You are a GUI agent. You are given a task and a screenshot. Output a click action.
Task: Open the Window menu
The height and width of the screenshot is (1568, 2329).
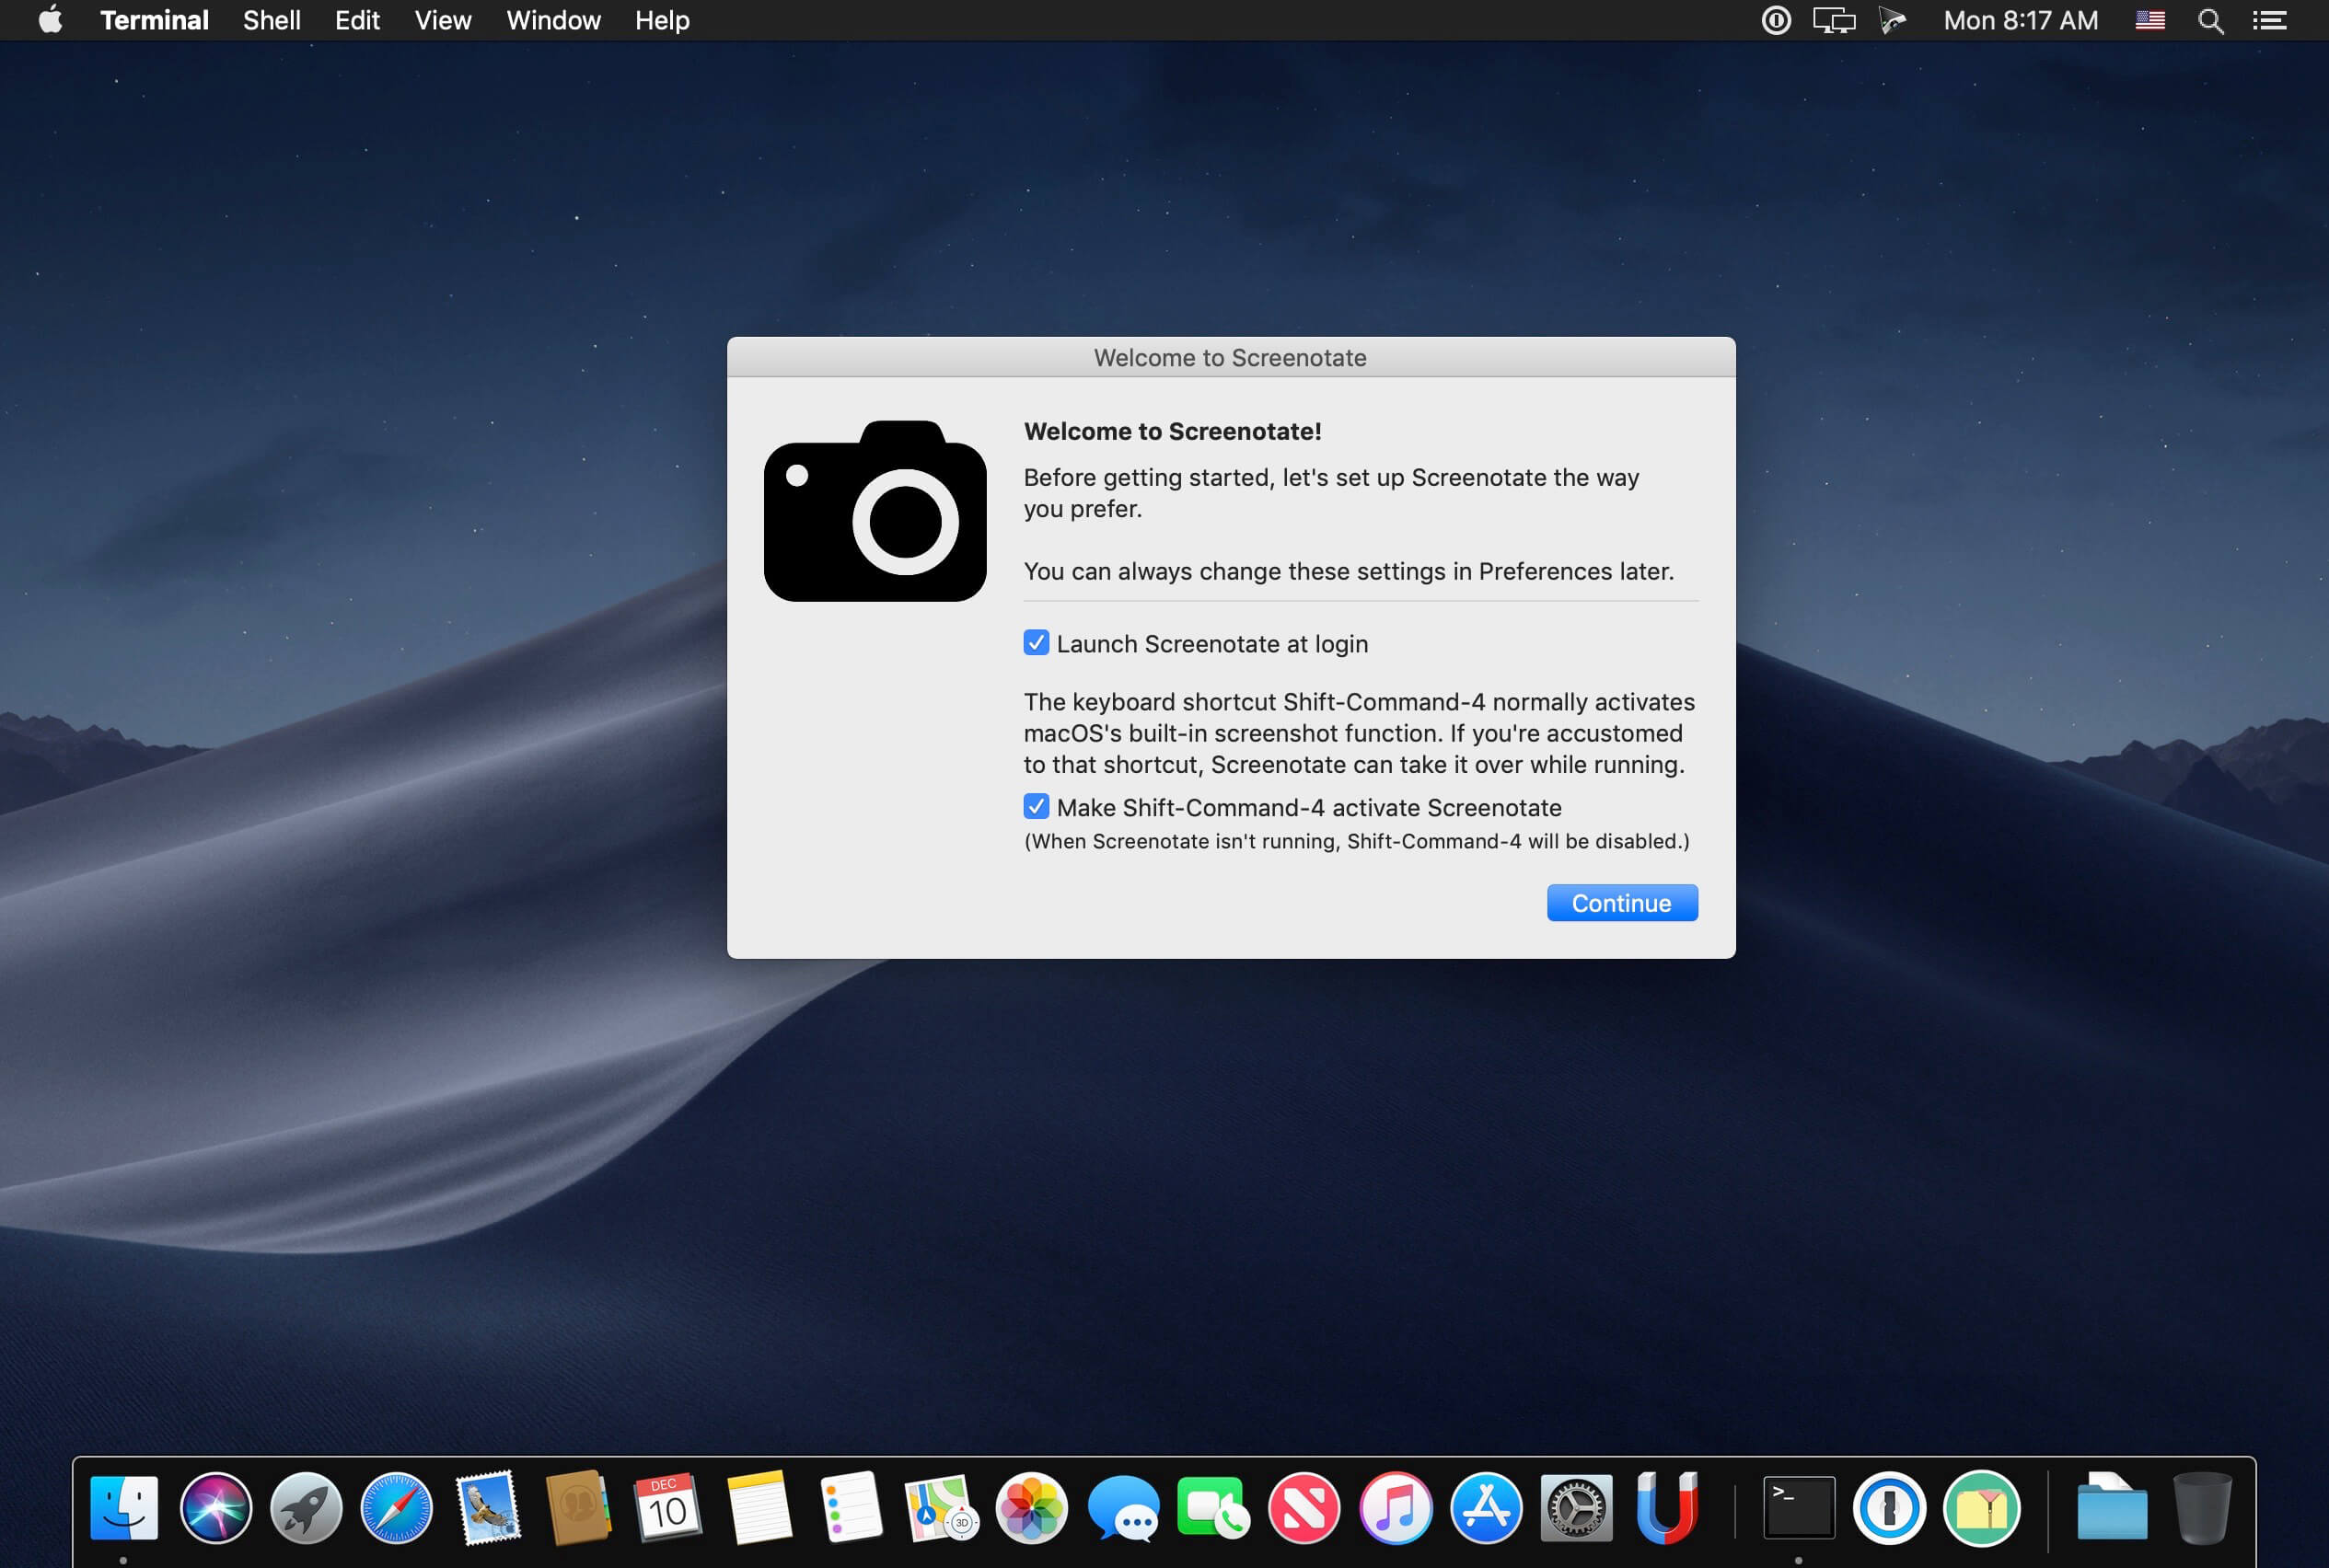coord(552,21)
